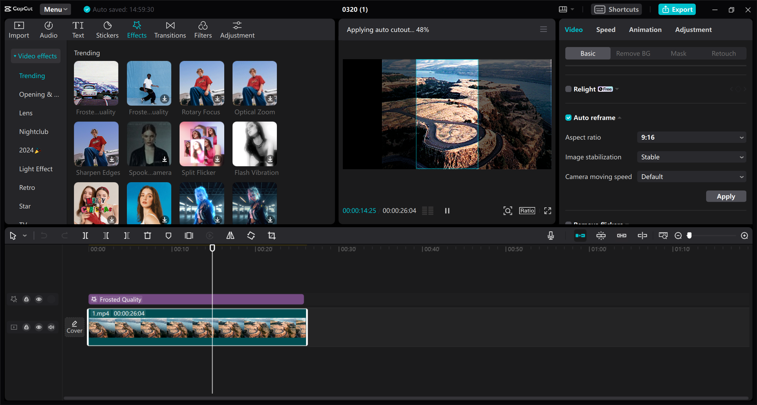757x405 pixels.
Task: Enable the Relight effect checkbox
Action: (x=568, y=89)
